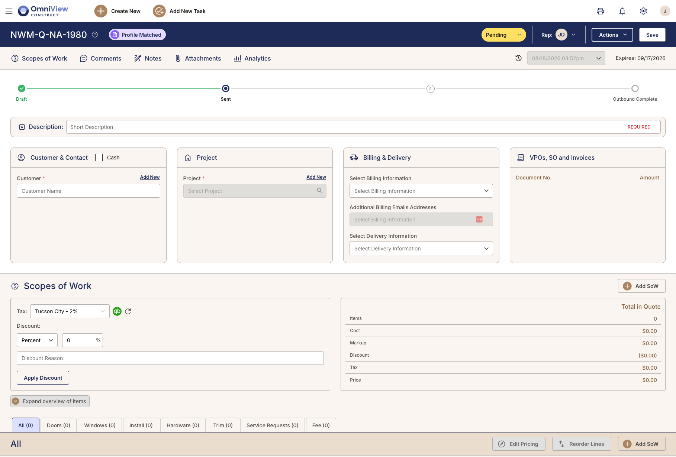This screenshot has height=457, width=676.
Task: Open the J user avatar
Action: 665,11
